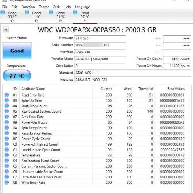Click the blue status orb for drive C:
Screen dimensions: 193x193
[3, 12]
